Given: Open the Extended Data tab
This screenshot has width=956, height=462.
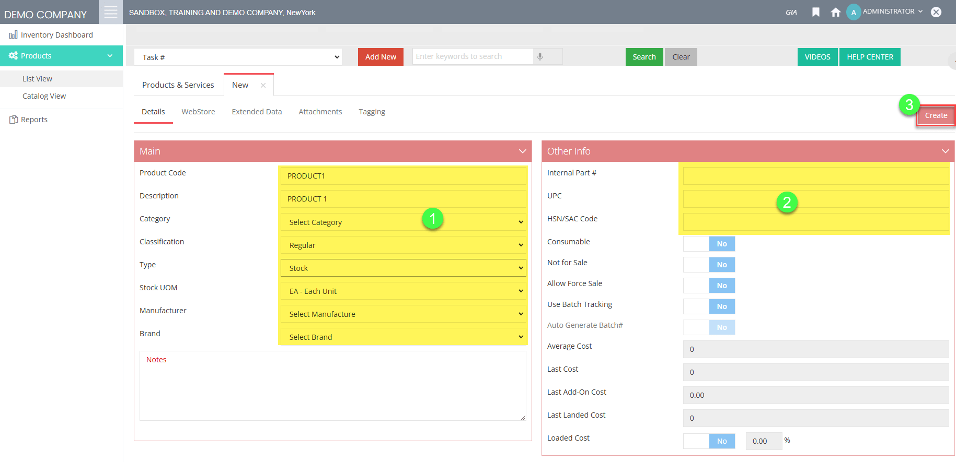Looking at the screenshot, I should (x=257, y=112).
